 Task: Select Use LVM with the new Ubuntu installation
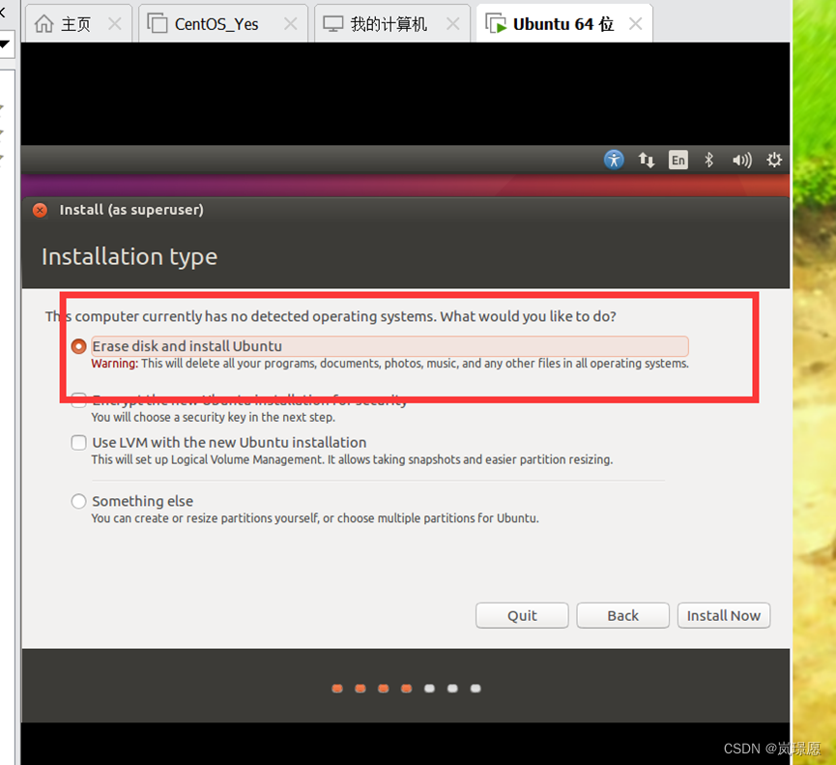click(78, 442)
